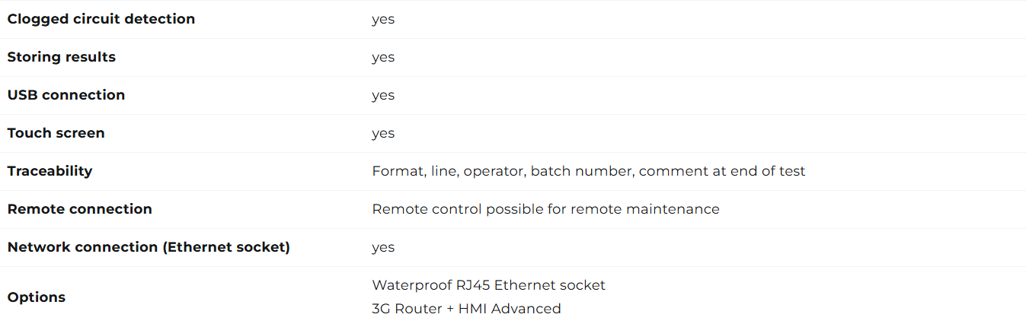Click the "Options" row label
This screenshot has height=327, width=1026.
[37, 297]
